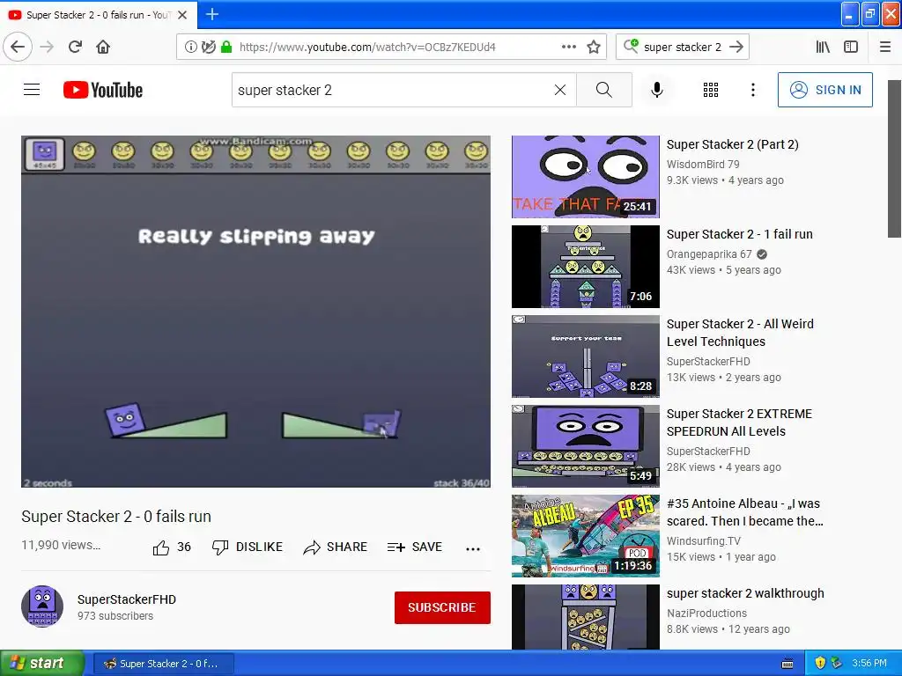Click the SIGN IN button

click(824, 90)
